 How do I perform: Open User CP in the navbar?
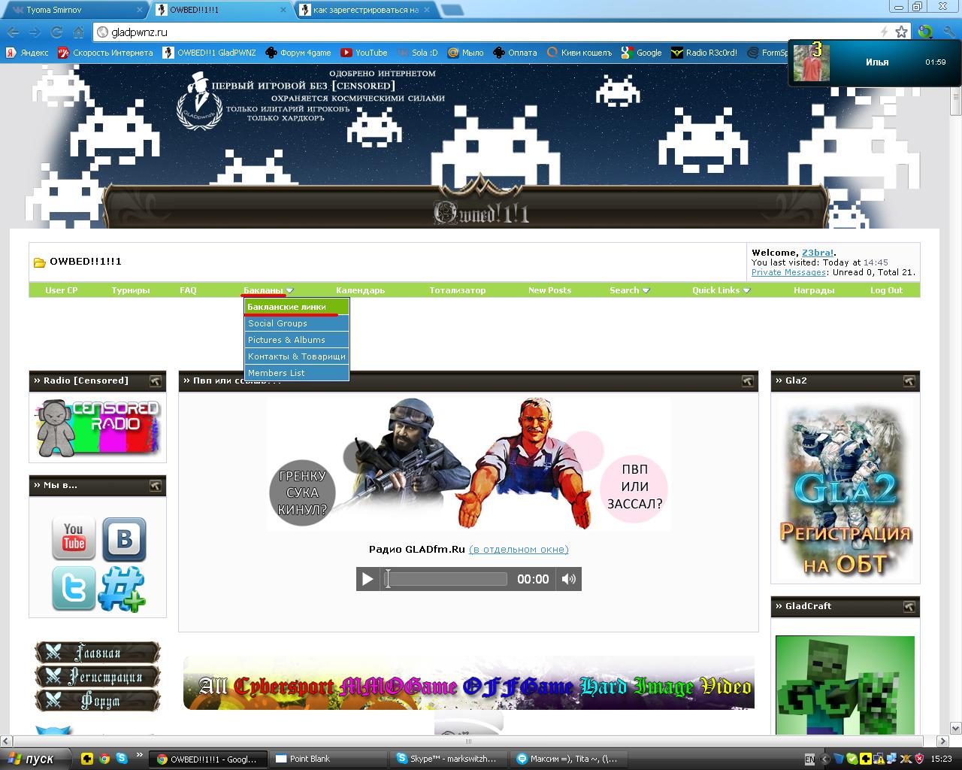pos(62,290)
